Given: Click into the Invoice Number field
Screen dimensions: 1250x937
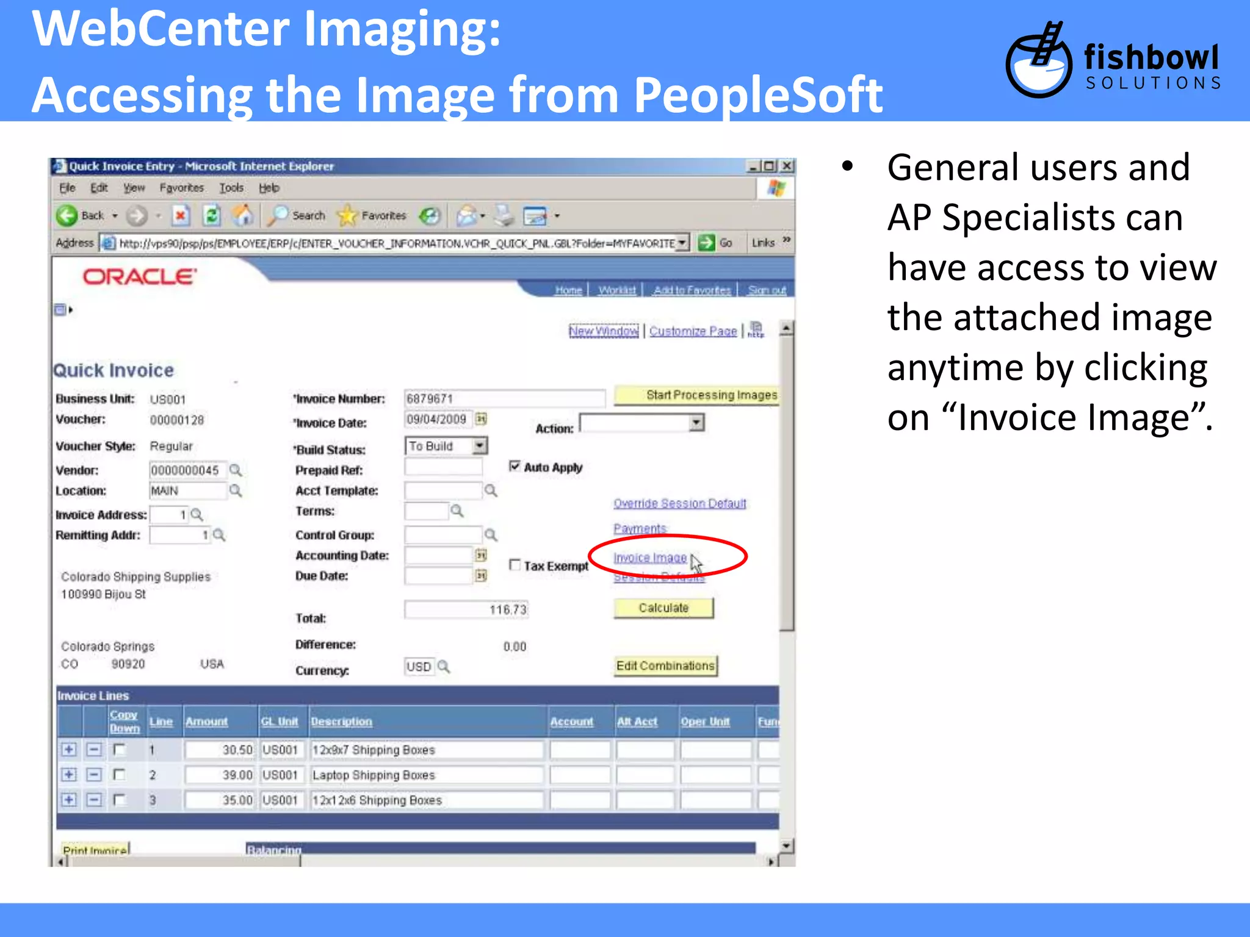Looking at the screenshot, I should [x=505, y=398].
